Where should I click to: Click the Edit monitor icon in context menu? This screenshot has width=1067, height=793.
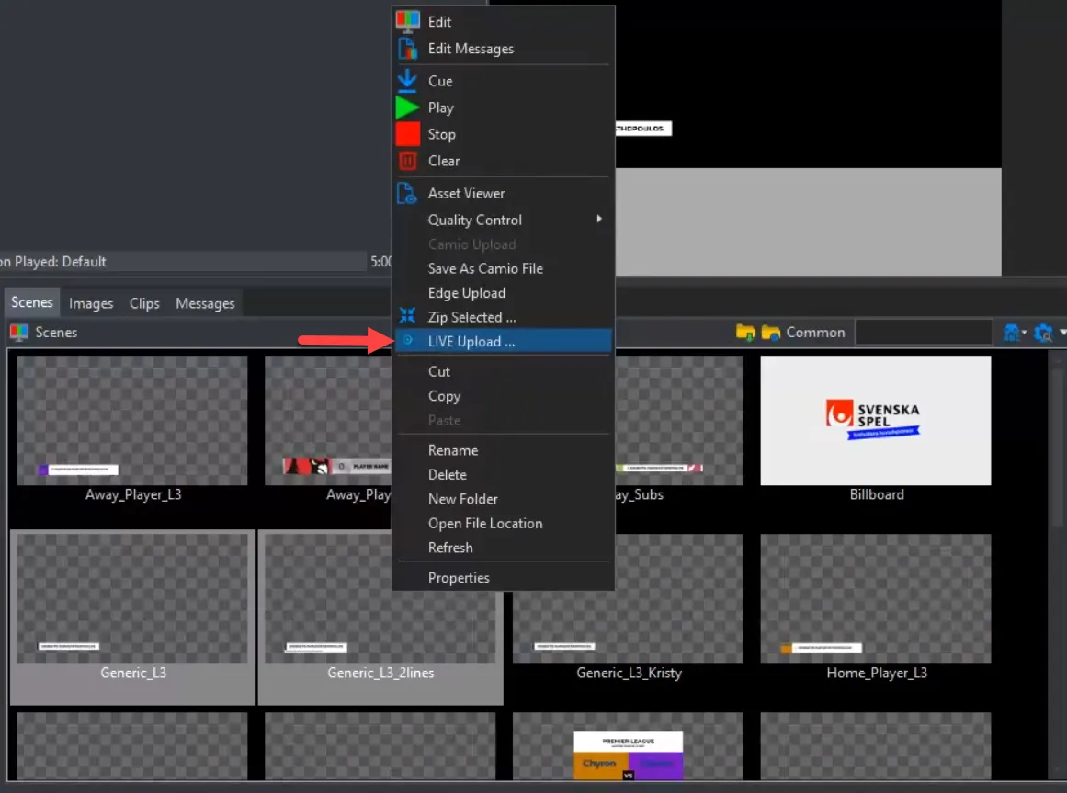[x=408, y=21]
